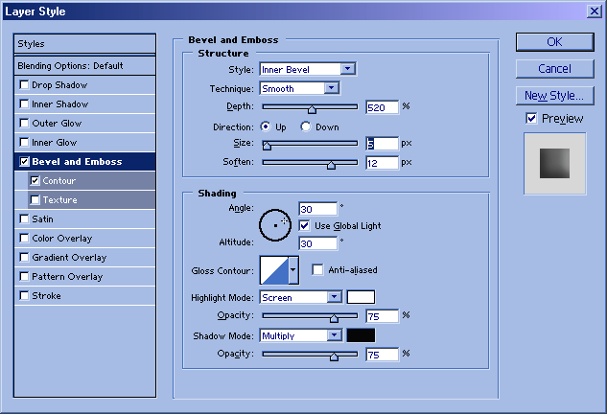This screenshot has width=607, height=414.
Task: Open the Gloss Contour picker arrow
Action: coord(293,270)
